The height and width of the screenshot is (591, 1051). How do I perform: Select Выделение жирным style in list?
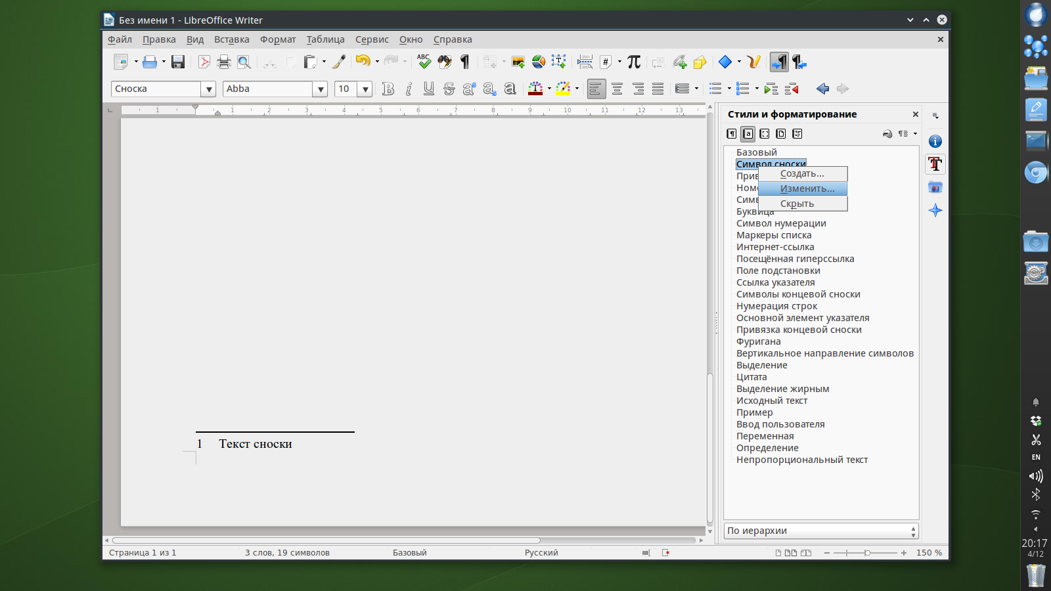[782, 389]
